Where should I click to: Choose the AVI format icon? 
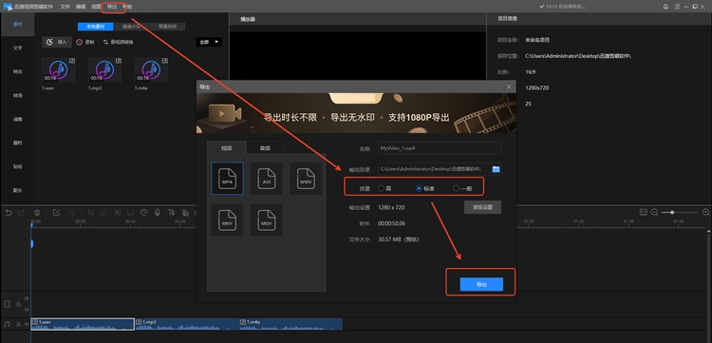click(x=267, y=179)
